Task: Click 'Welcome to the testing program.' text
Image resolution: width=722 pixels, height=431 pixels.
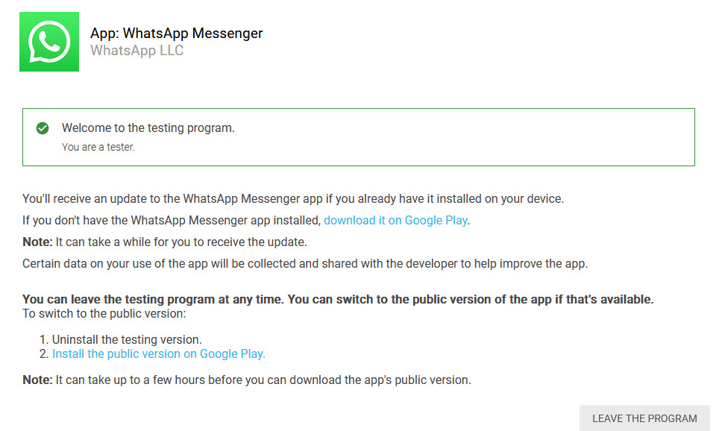Action: [148, 128]
